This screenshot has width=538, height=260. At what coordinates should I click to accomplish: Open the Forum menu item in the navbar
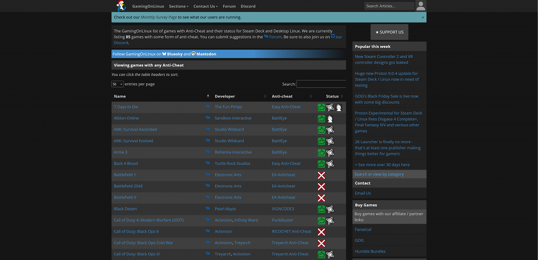(x=229, y=6)
